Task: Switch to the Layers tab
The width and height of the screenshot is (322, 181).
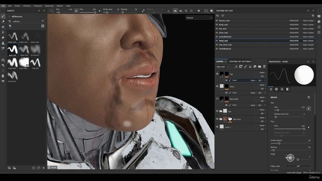Action: (x=219, y=61)
